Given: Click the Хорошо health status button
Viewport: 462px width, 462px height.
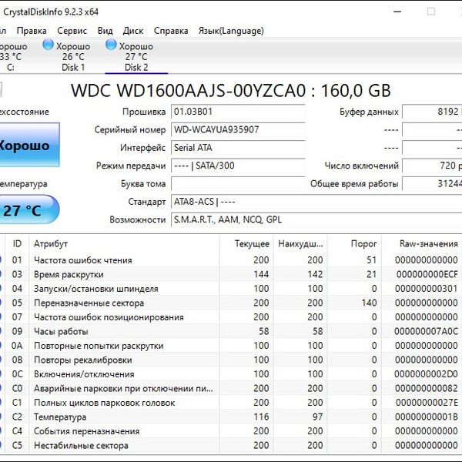Looking at the screenshot, I should point(29,146).
